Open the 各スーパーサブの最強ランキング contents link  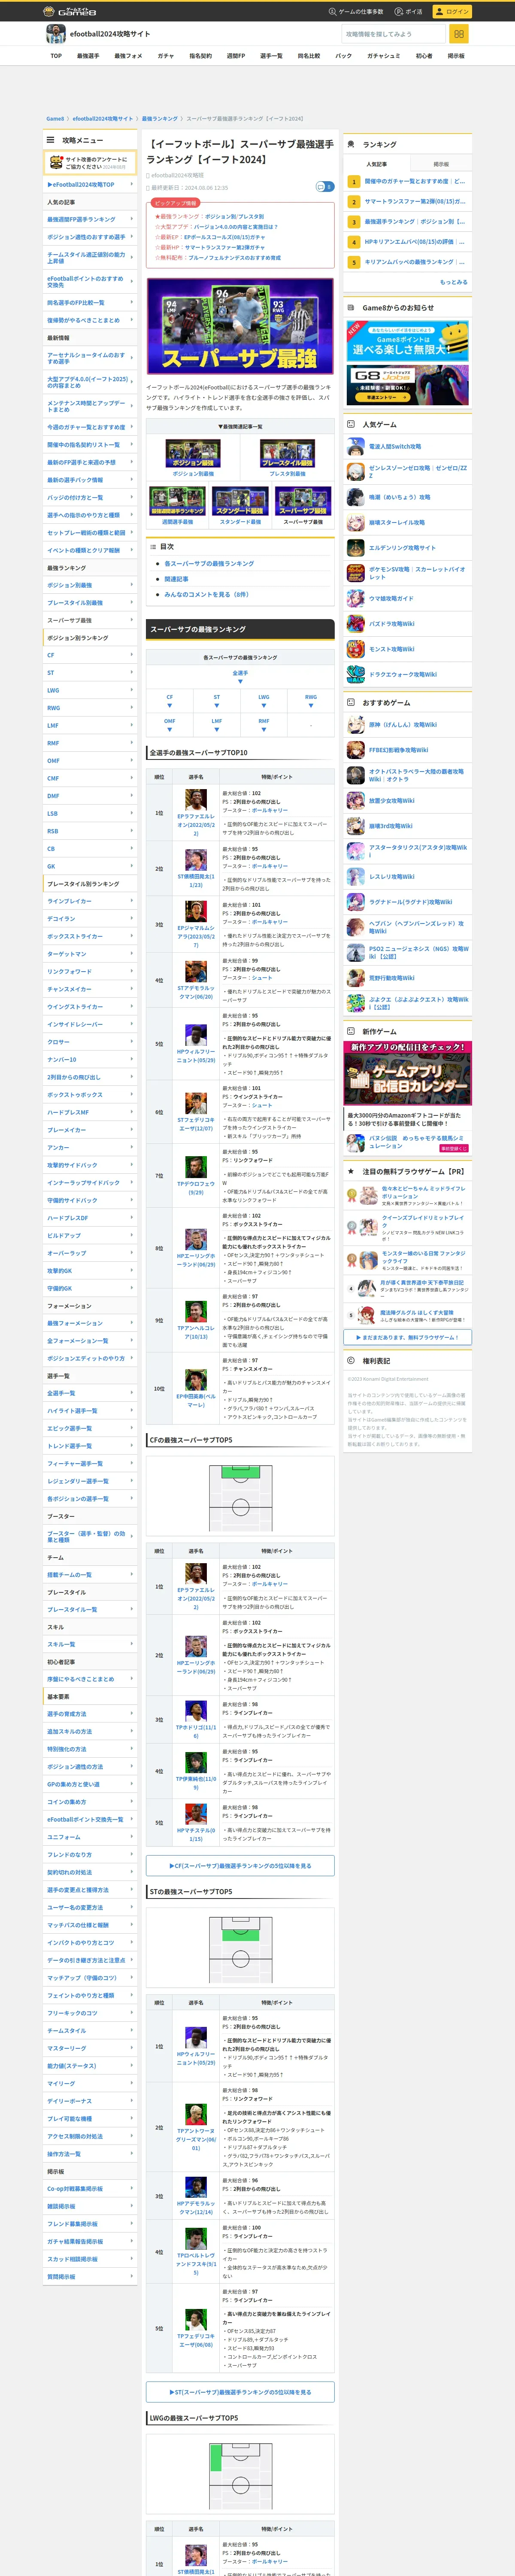[208, 564]
